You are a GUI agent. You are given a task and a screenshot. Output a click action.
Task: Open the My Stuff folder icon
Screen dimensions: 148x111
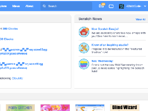click(111, 6)
